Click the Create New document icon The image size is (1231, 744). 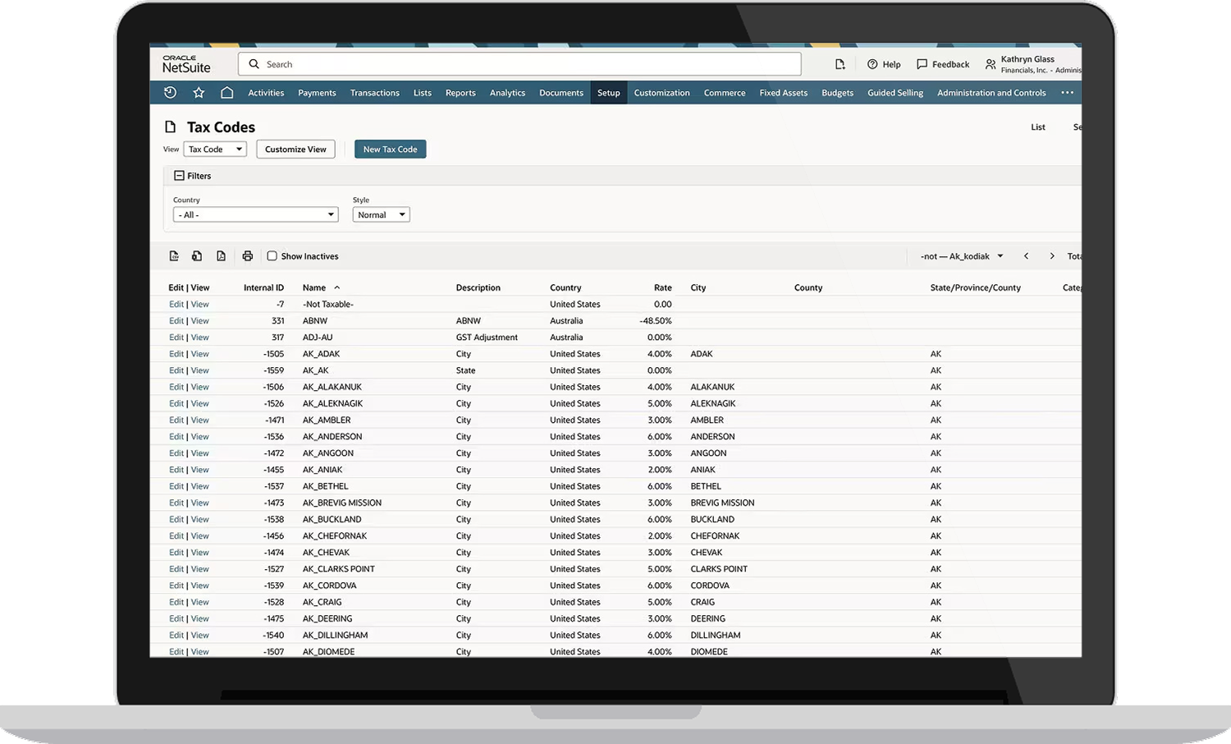(x=840, y=64)
